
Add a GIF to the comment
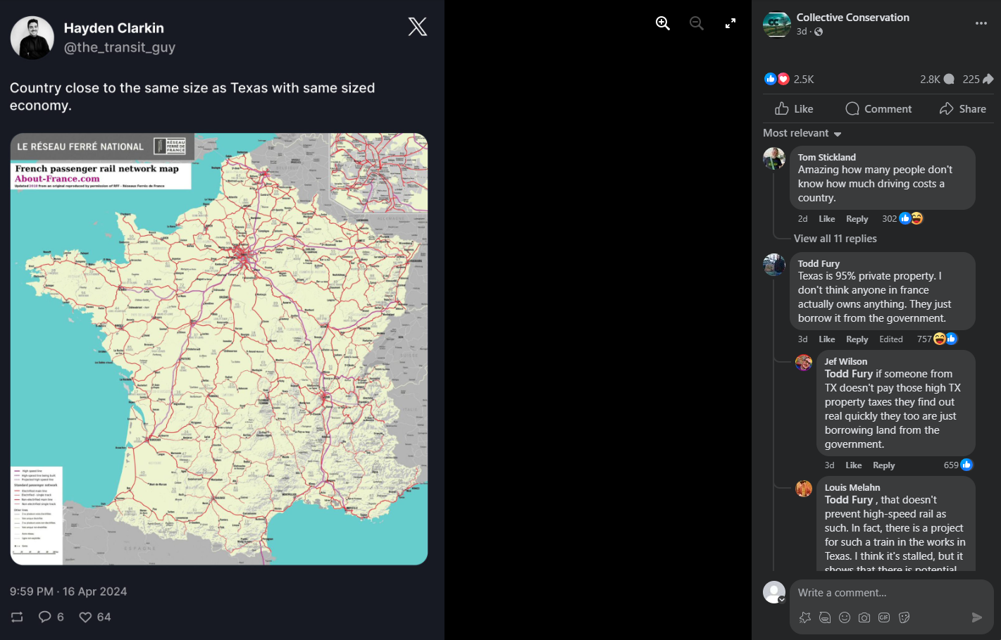[884, 617]
